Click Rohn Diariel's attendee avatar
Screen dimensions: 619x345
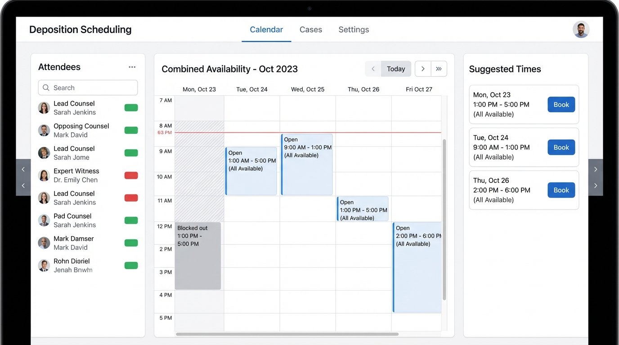(44, 265)
